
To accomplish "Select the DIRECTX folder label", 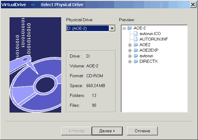I will [x=149, y=61].
